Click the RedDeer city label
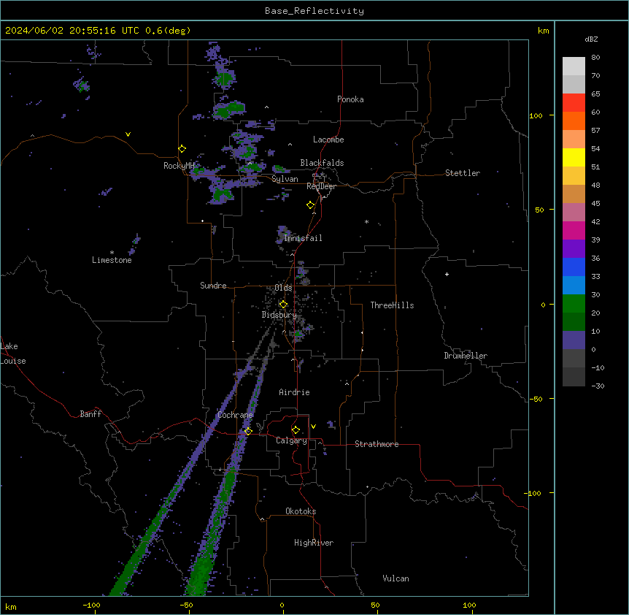 (321, 186)
